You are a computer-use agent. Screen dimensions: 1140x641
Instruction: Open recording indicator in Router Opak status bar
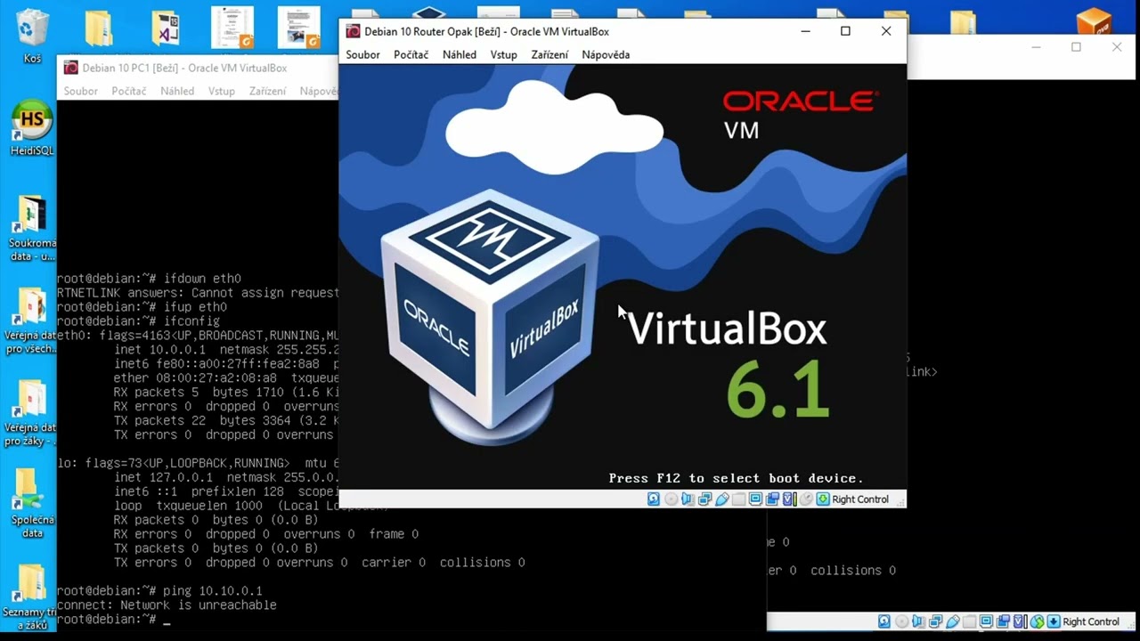(772, 499)
